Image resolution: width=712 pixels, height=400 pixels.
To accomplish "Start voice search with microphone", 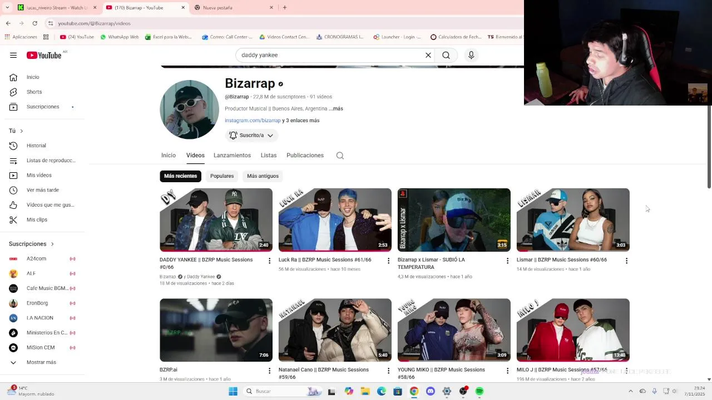I will [471, 55].
